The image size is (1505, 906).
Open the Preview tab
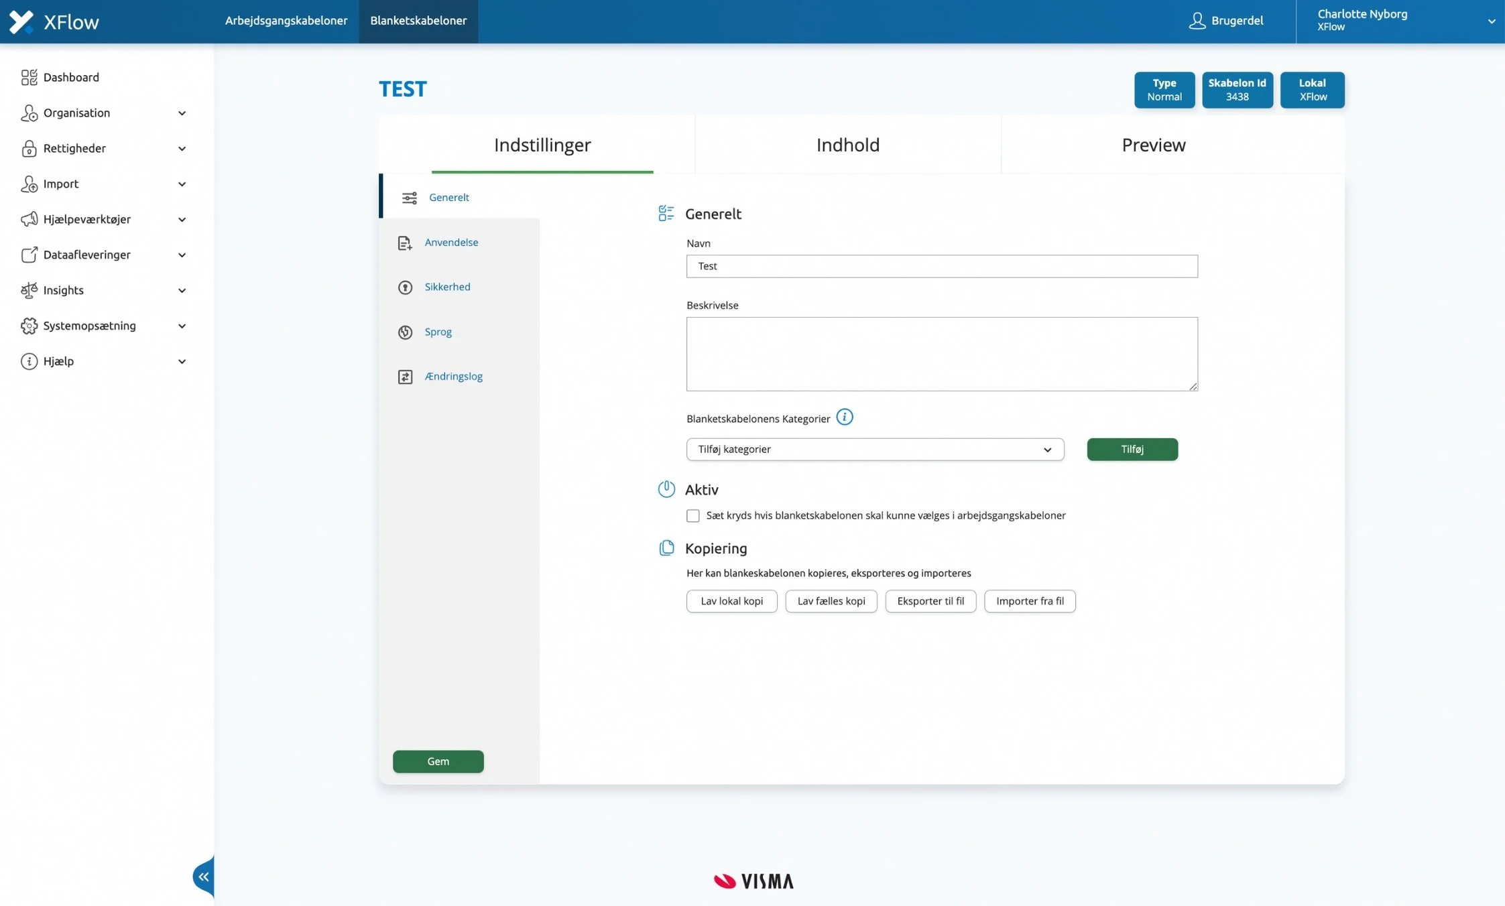[1153, 145]
